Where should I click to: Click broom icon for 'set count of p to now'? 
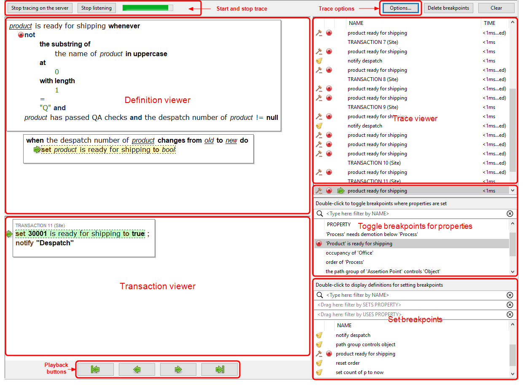point(319,372)
